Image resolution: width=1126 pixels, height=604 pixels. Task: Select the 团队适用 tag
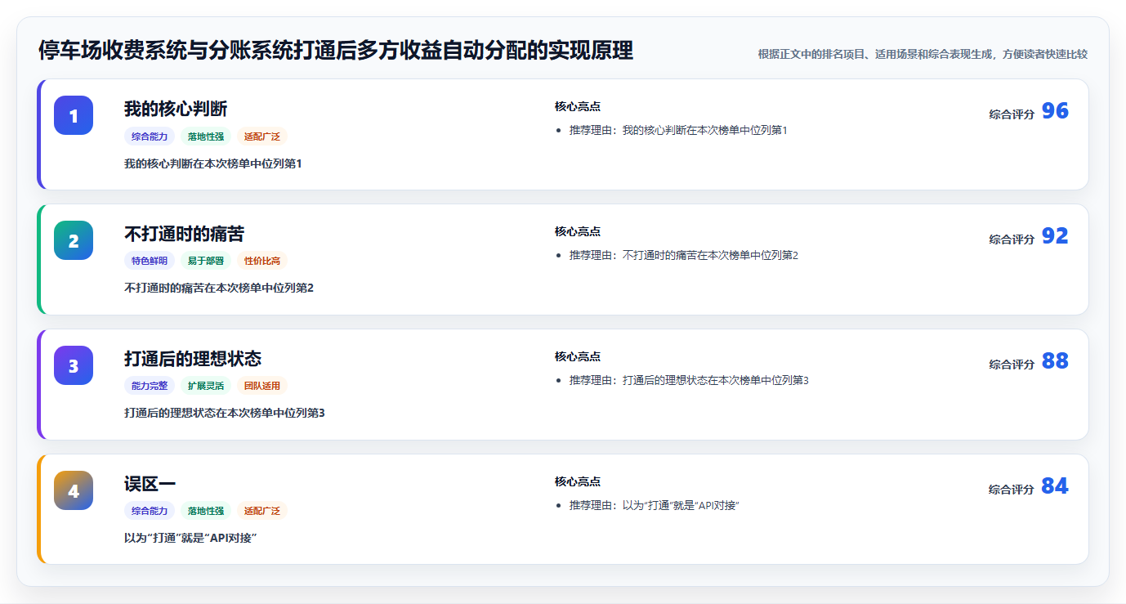(262, 386)
